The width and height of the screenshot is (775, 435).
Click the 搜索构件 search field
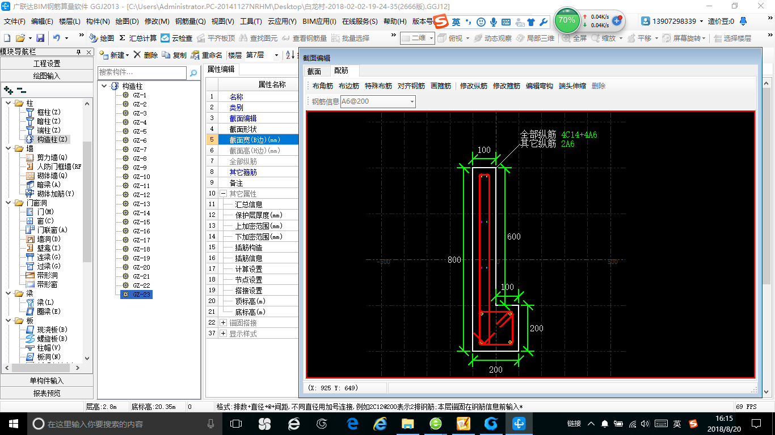(x=142, y=72)
